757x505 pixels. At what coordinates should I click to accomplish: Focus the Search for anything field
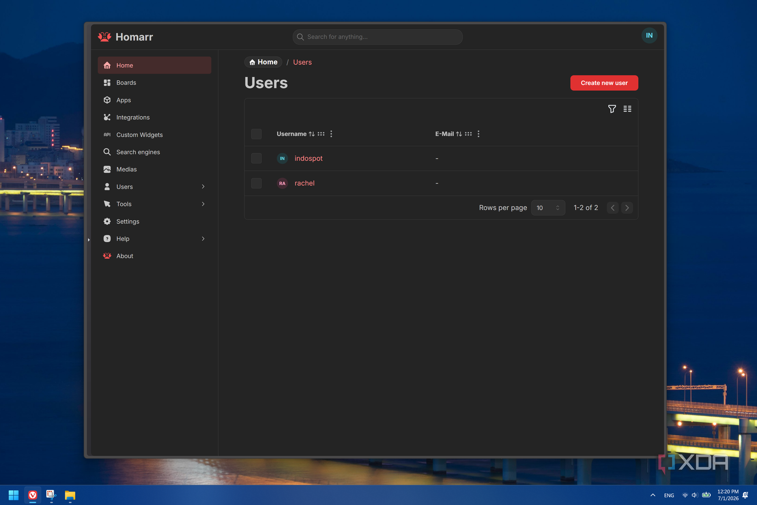tap(378, 37)
